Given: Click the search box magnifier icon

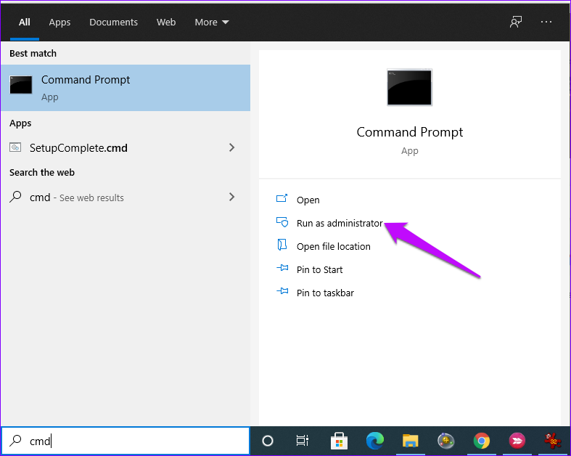Looking at the screenshot, I should [x=15, y=440].
